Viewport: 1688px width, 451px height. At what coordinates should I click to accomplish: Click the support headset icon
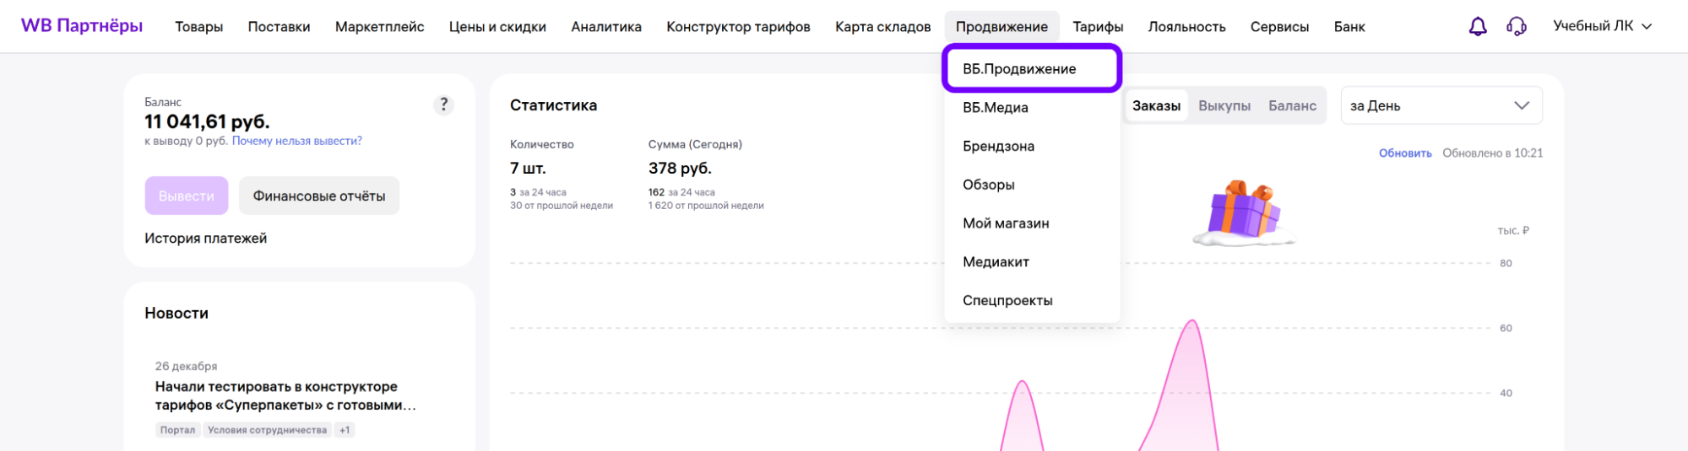click(x=1516, y=27)
